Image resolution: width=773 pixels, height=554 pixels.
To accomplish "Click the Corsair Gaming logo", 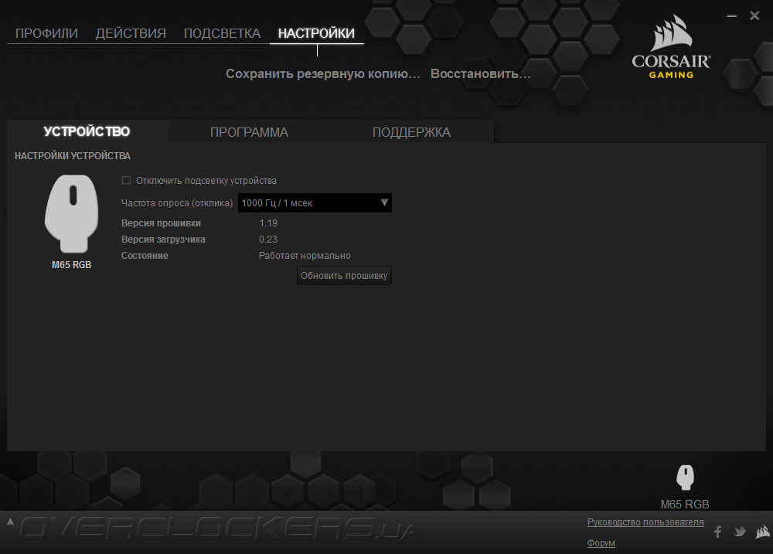I will click(x=671, y=47).
